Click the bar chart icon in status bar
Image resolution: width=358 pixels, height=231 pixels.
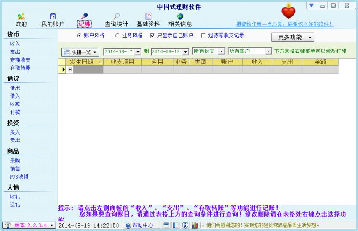point(195,225)
